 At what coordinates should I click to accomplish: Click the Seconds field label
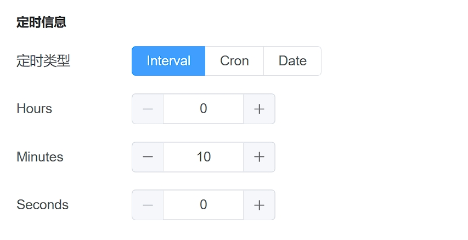(43, 205)
